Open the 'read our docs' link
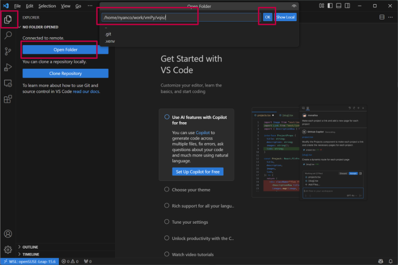Image resolution: width=398 pixels, height=265 pixels. coord(86,91)
